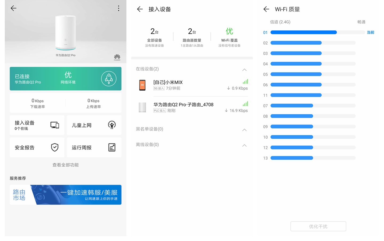Select channel 01 quality bar
This screenshot has height=241, width=384.
(318, 32)
